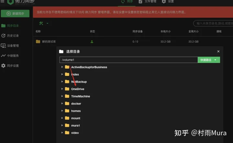Open the 快捷路径 dropdown
The height and width of the screenshot is (143, 233).
[x=209, y=60]
